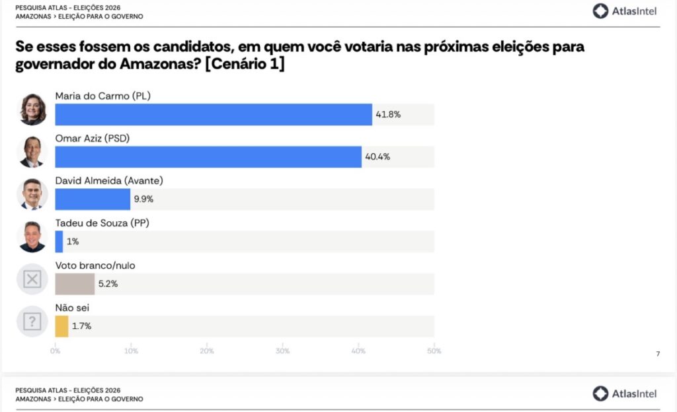677x412 pixels.
Task: Click Omar Aziz's portrait photo
Action: point(32,152)
